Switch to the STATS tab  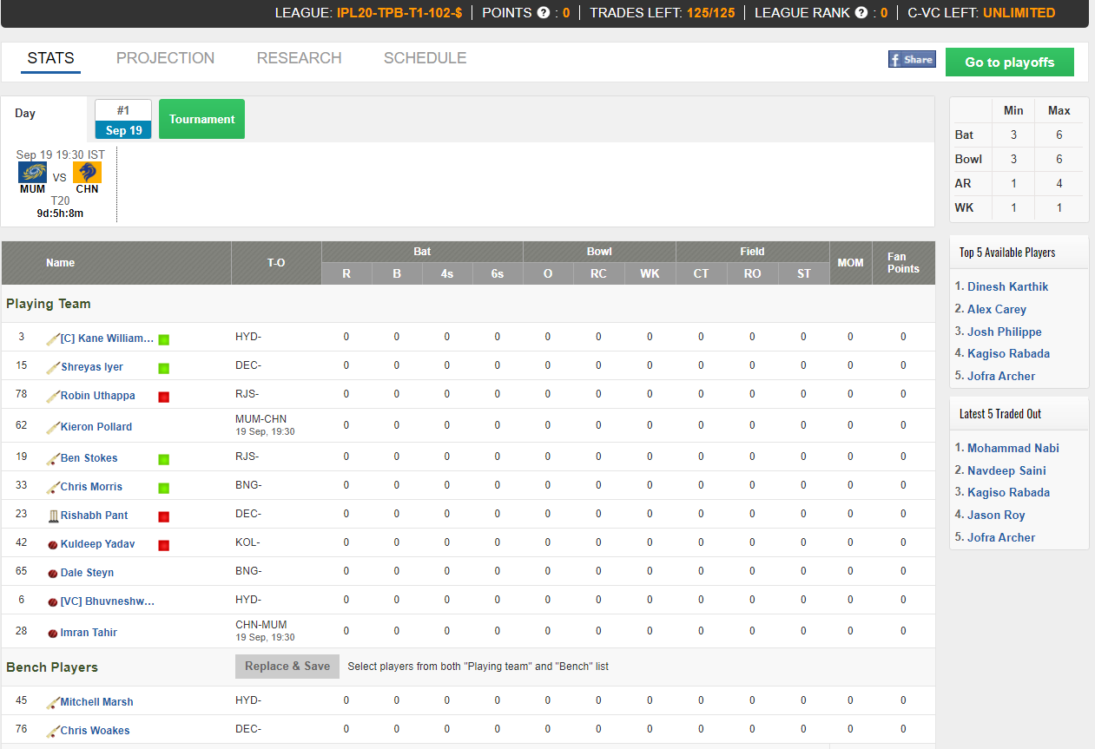pos(51,58)
